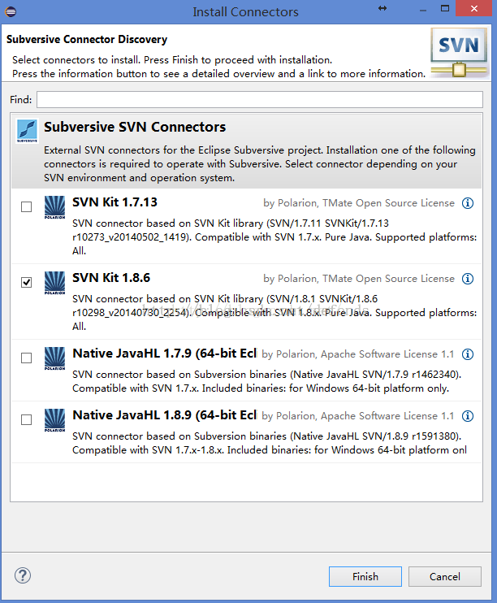Image resolution: width=497 pixels, height=603 pixels.
Task: Focus the Find text field
Action: (x=260, y=100)
